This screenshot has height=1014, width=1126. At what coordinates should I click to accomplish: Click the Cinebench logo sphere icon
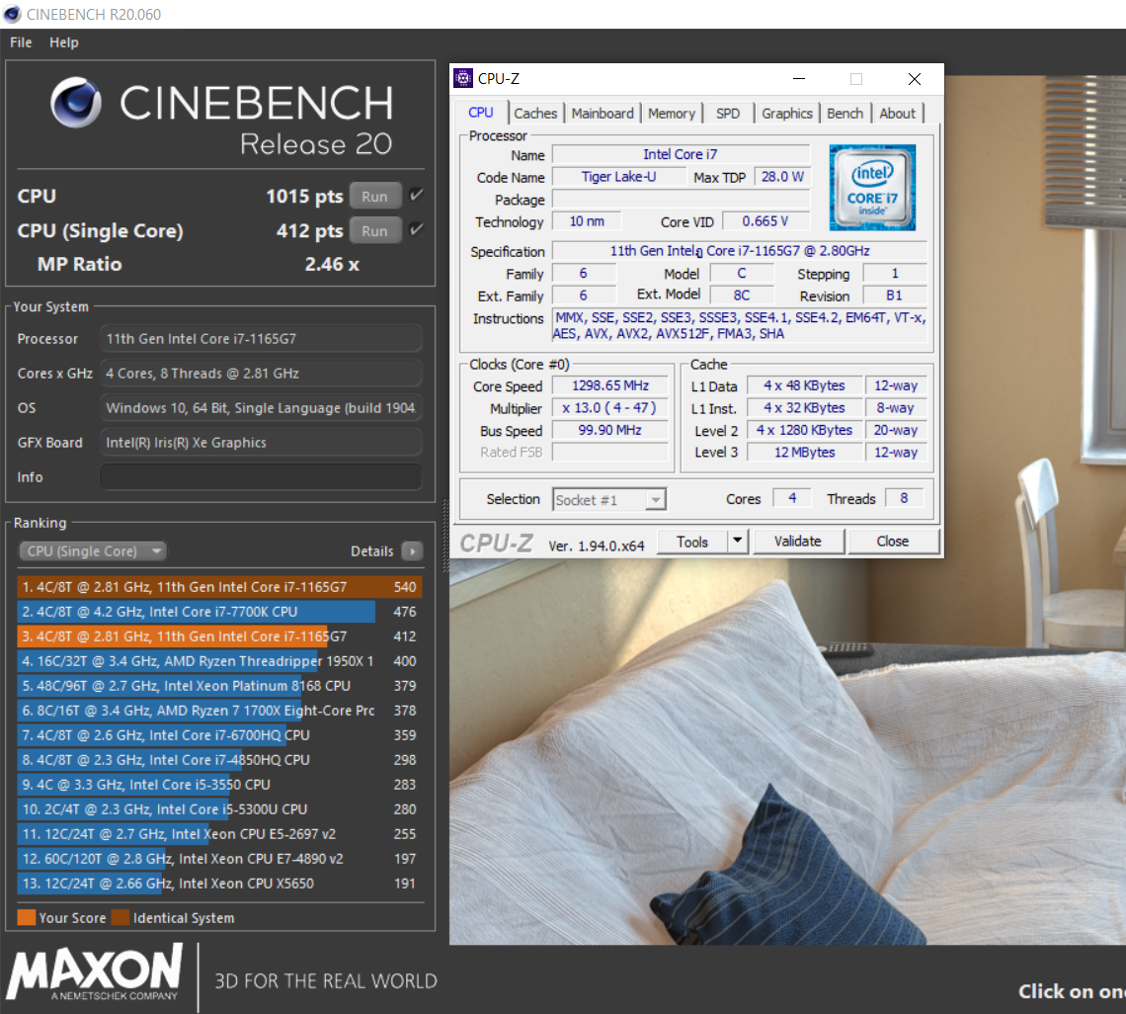[x=76, y=103]
